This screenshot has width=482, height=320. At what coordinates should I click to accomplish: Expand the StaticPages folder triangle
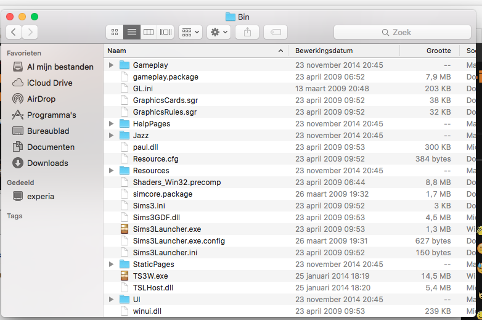[x=112, y=264]
